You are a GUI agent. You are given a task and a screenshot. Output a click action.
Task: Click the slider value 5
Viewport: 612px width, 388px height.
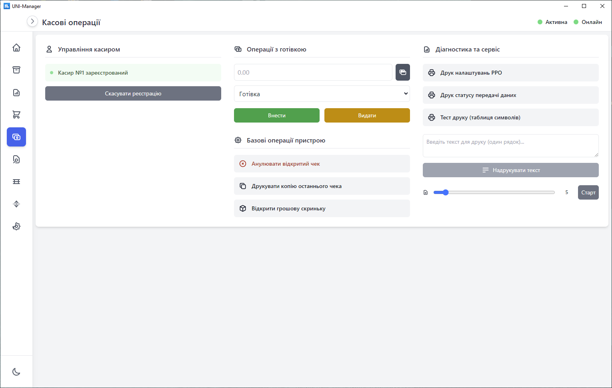pyautogui.click(x=566, y=192)
